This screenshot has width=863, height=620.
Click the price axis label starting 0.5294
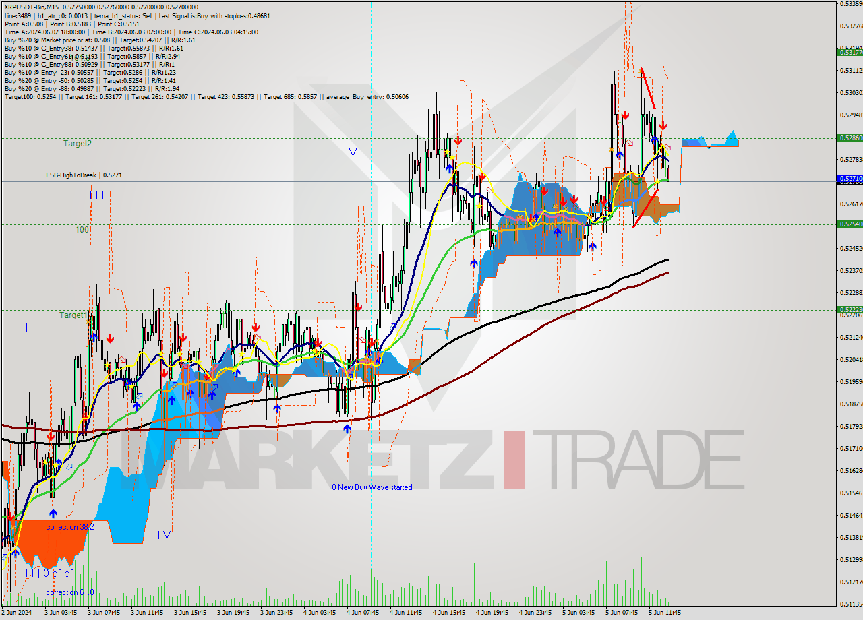pyautogui.click(x=850, y=115)
